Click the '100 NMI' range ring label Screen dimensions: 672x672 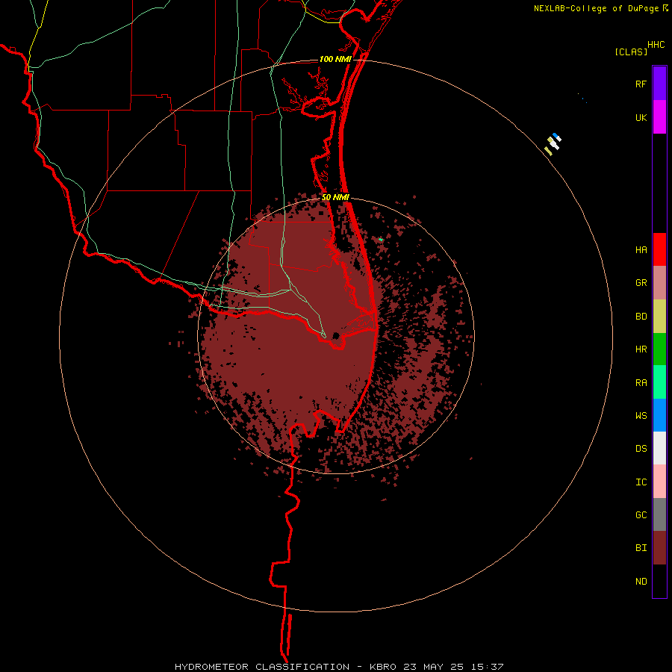(335, 59)
